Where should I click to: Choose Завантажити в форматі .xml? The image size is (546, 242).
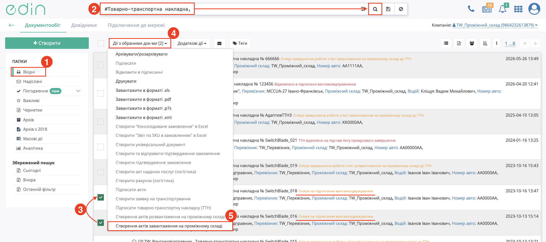click(144, 117)
